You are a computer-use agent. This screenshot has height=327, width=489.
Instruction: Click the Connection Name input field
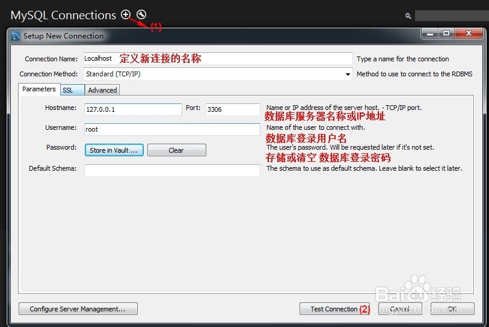218,58
